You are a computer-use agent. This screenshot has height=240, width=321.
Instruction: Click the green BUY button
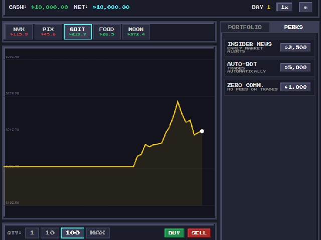click(174, 233)
